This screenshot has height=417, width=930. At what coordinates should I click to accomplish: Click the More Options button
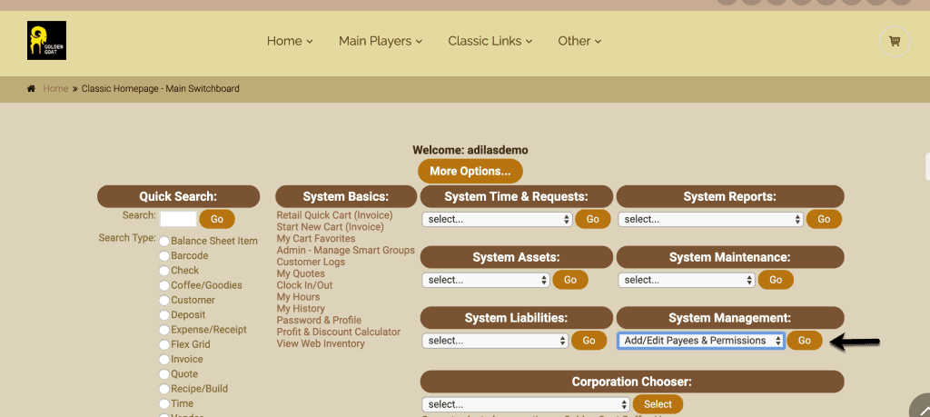click(x=470, y=171)
